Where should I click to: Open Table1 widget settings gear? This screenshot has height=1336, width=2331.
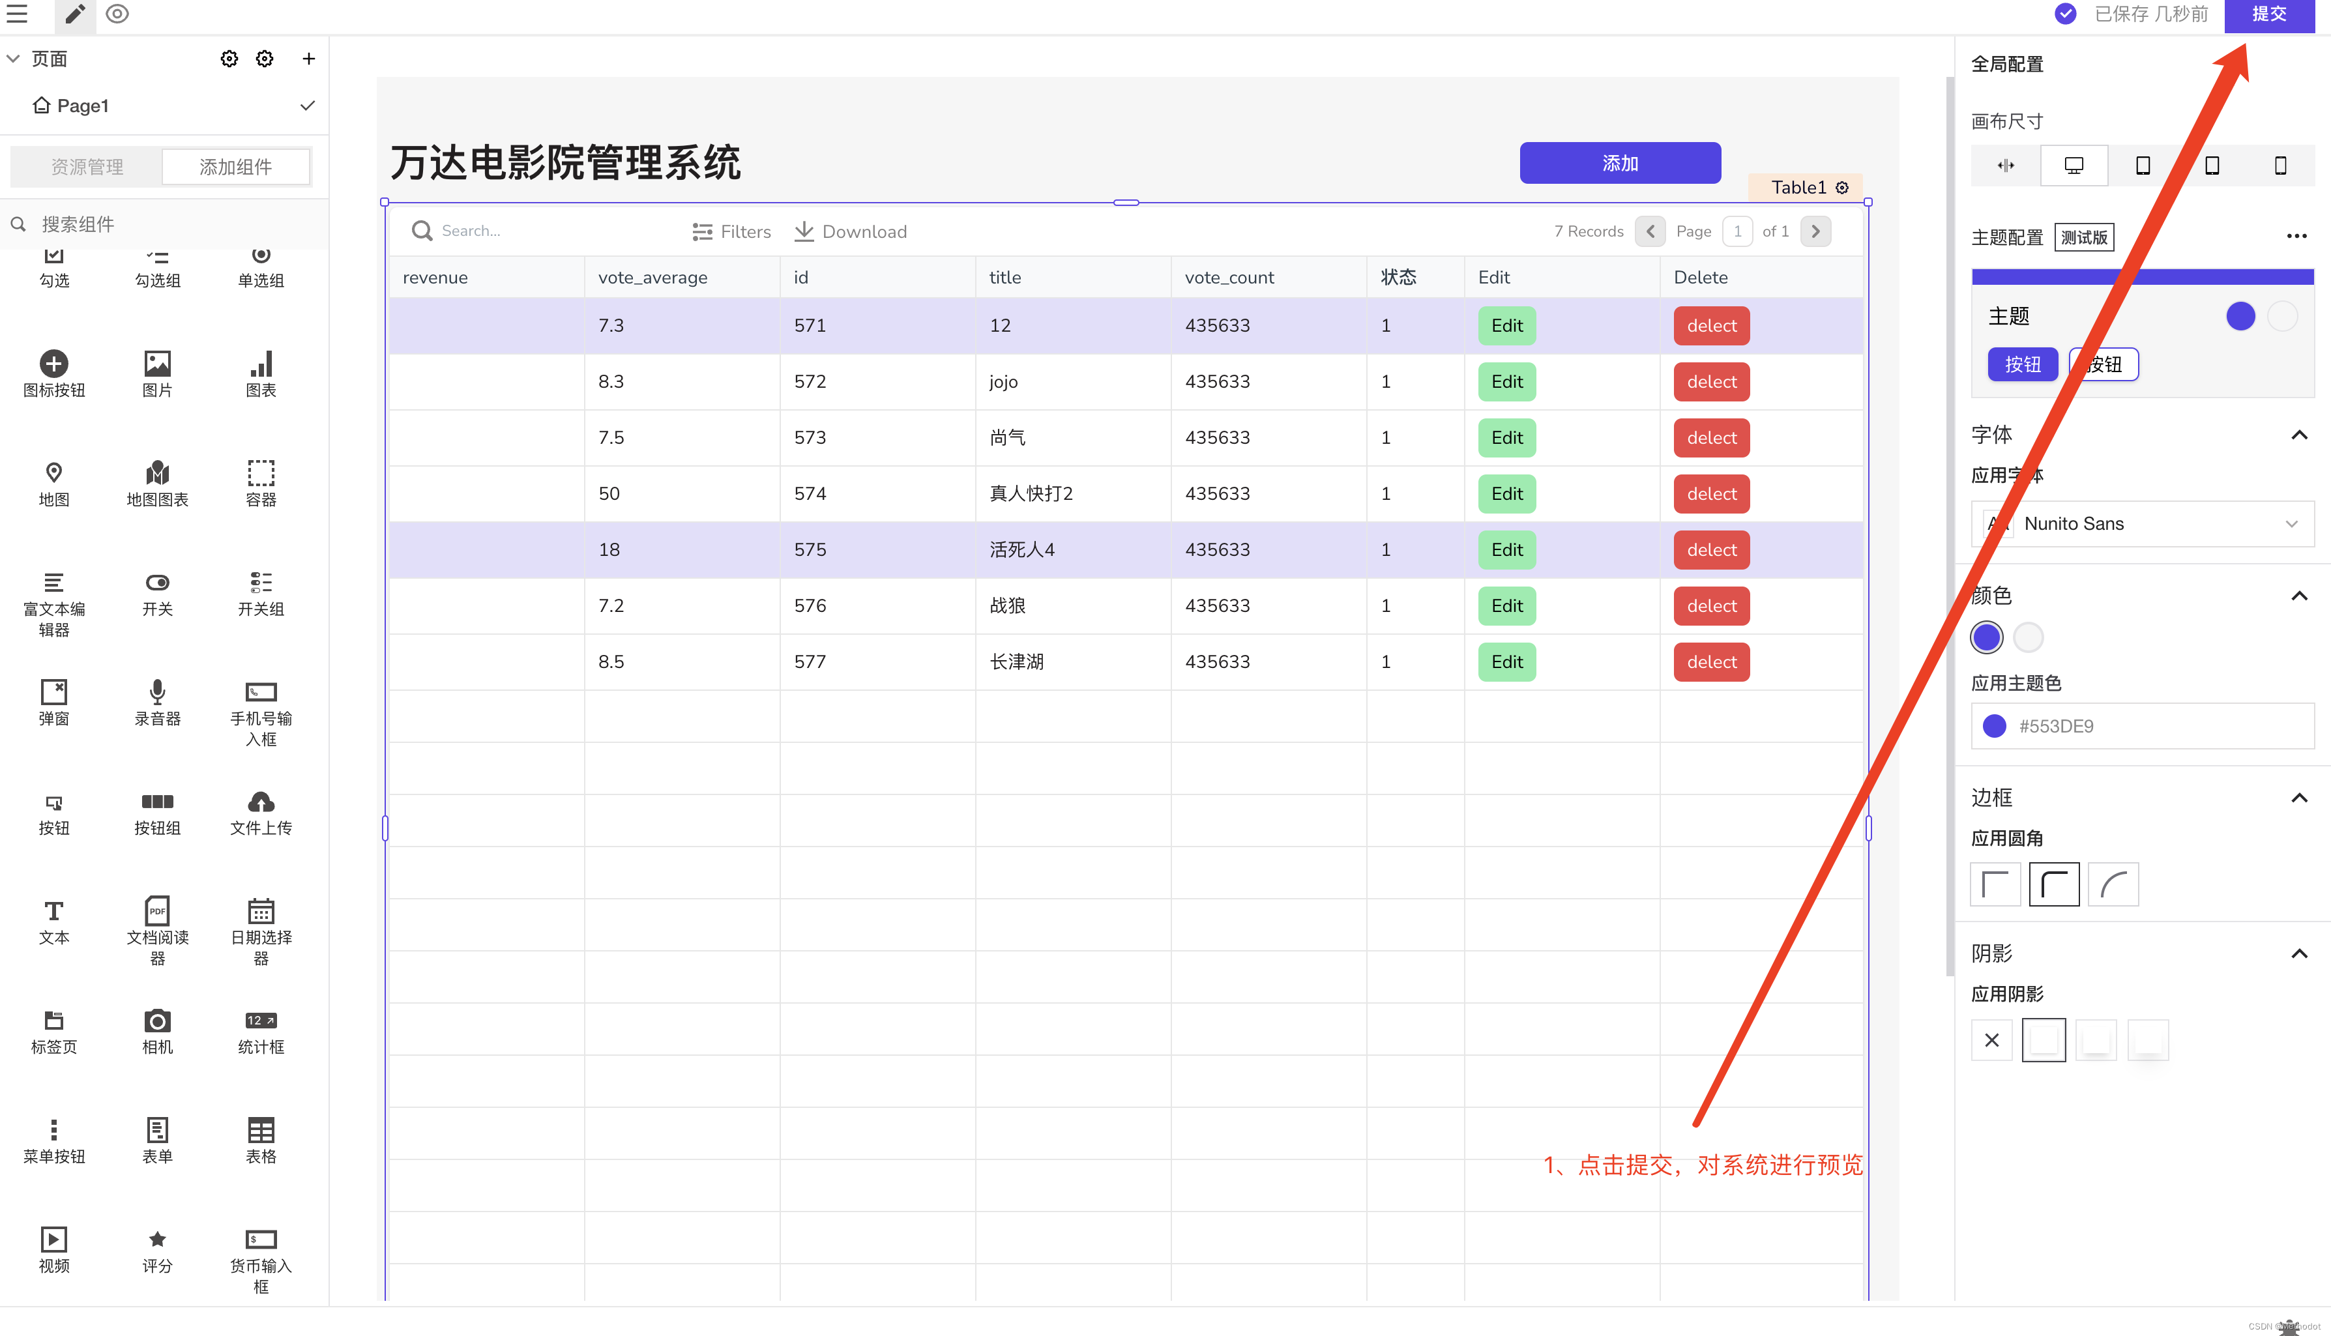1842,187
